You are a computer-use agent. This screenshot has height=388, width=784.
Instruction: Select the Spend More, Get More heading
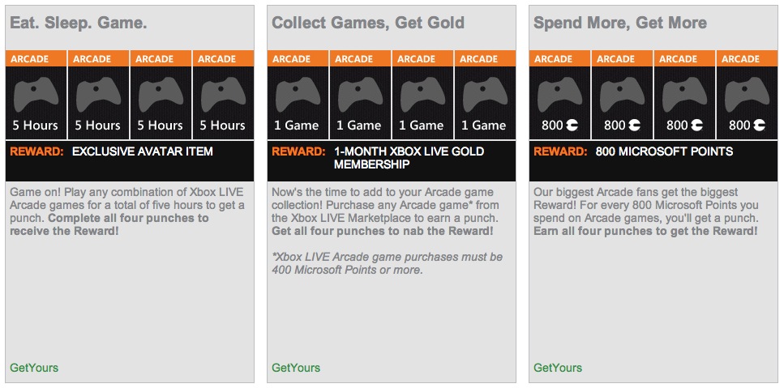click(x=620, y=23)
